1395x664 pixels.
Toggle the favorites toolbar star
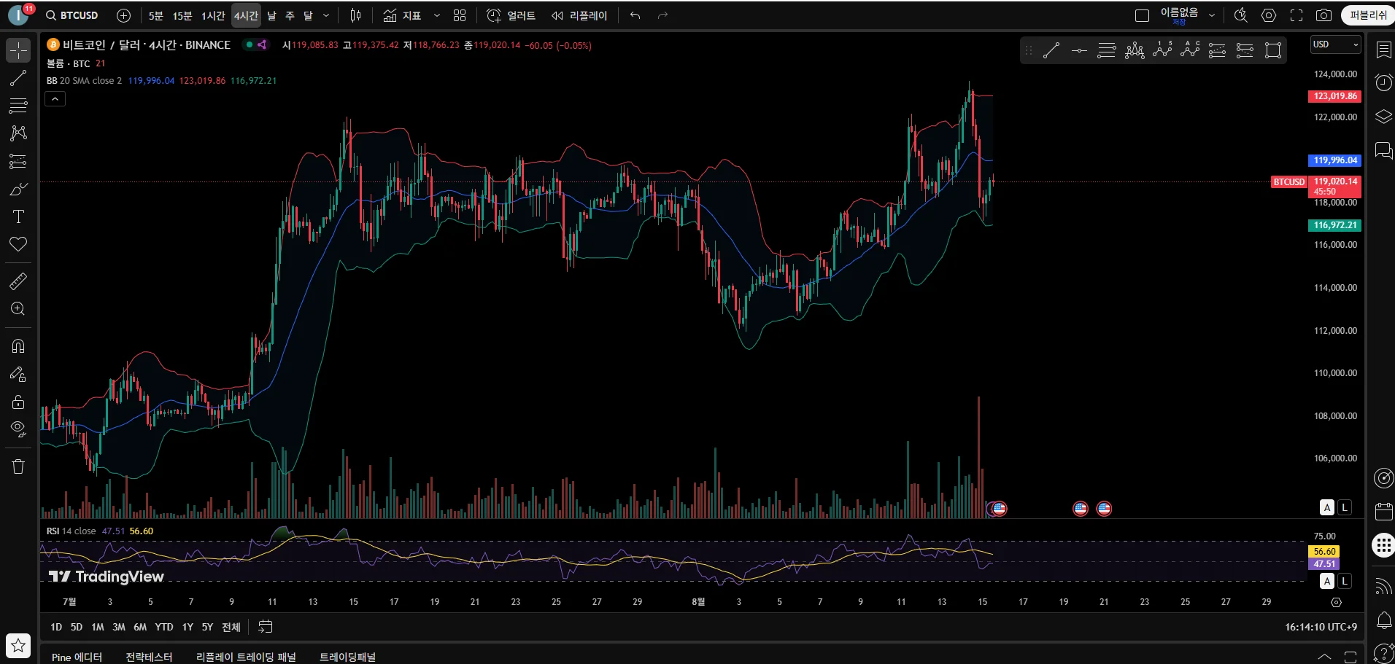[x=18, y=645]
